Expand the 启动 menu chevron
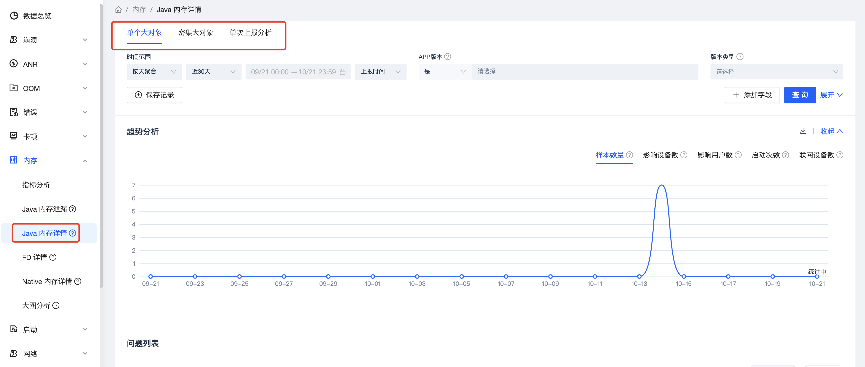865x367 pixels. click(x=85, y=329)
